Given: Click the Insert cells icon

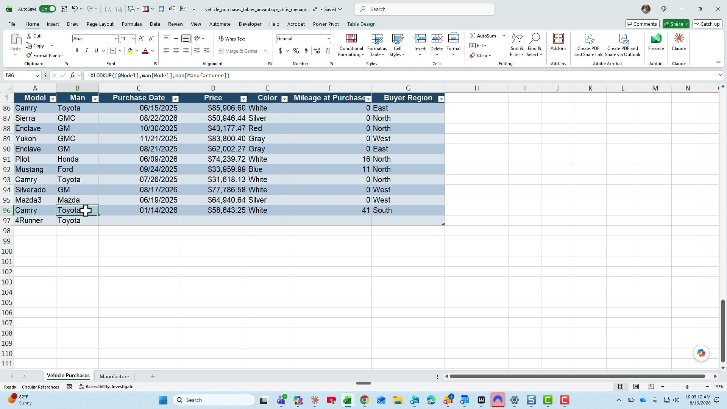Looking at the screenshot, I should click(x=420, y=39).
